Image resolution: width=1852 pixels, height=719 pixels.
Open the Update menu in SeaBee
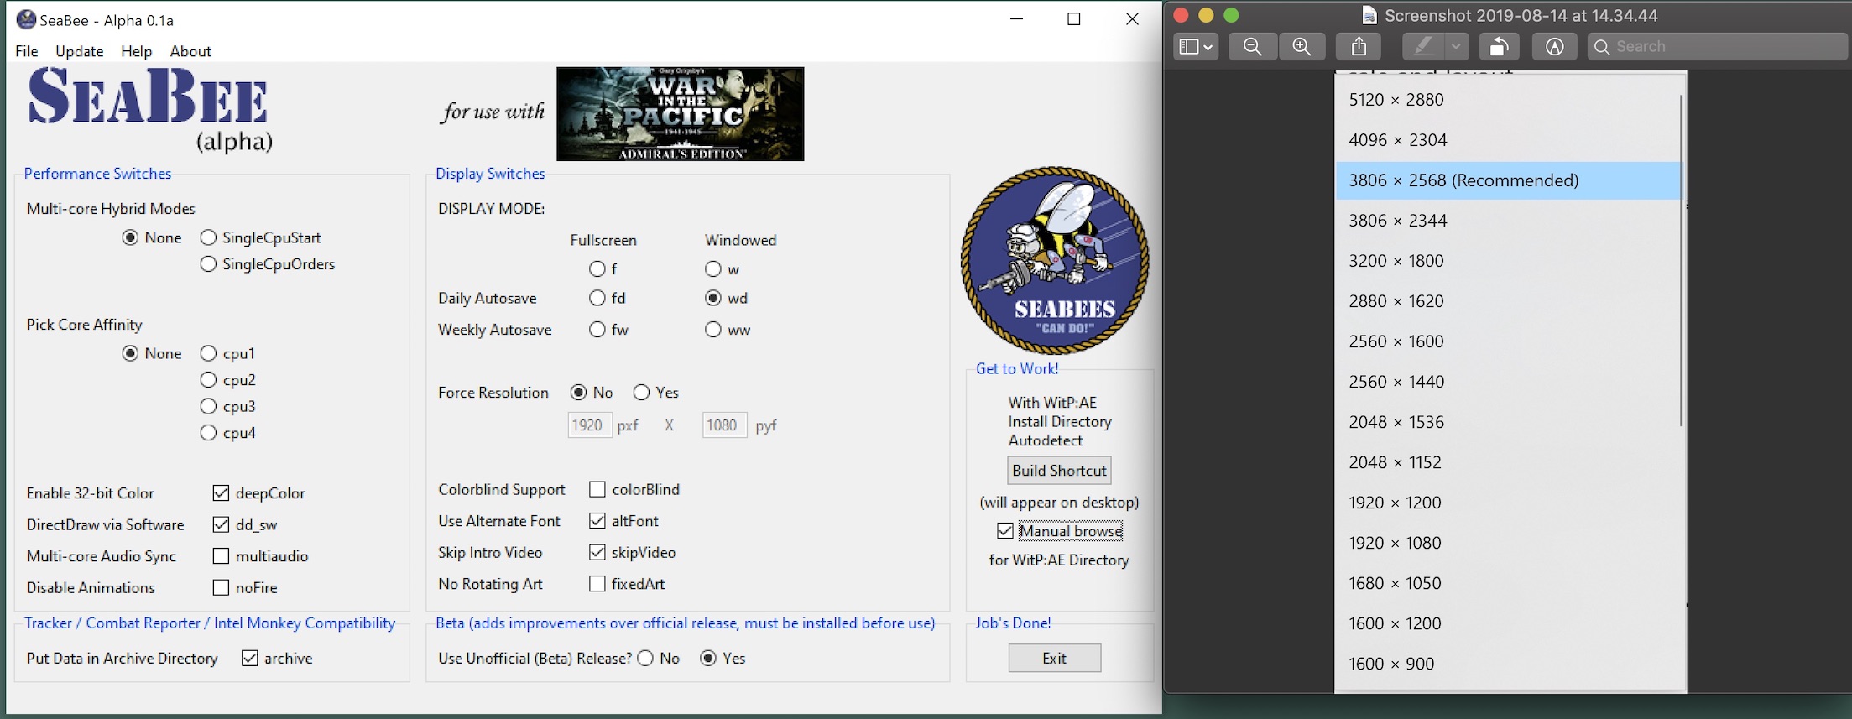click(x=80, y=51)
